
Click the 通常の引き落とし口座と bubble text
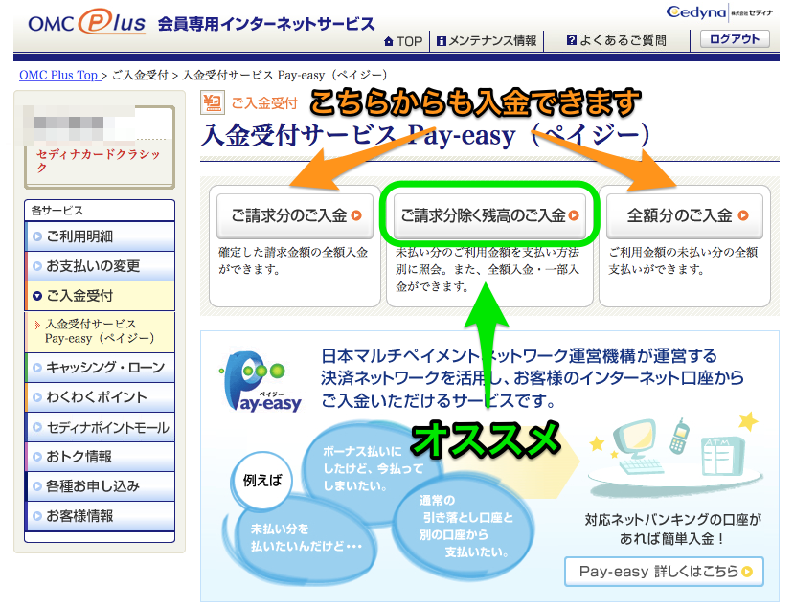[465, 526]
